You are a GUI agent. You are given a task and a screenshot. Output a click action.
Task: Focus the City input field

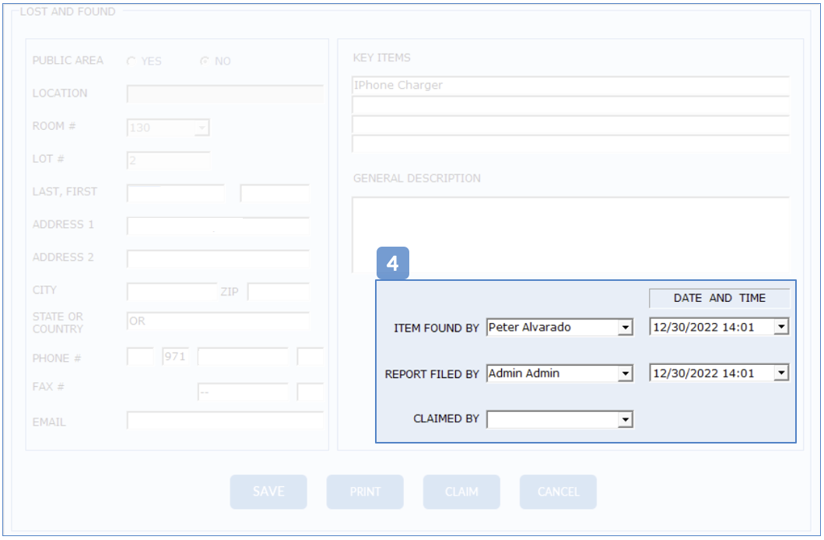pos(171,292)
